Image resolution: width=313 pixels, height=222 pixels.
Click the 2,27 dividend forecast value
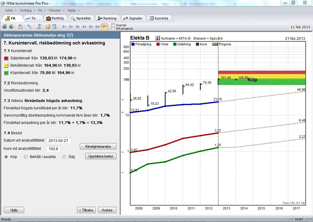click(x=302, y=137)
